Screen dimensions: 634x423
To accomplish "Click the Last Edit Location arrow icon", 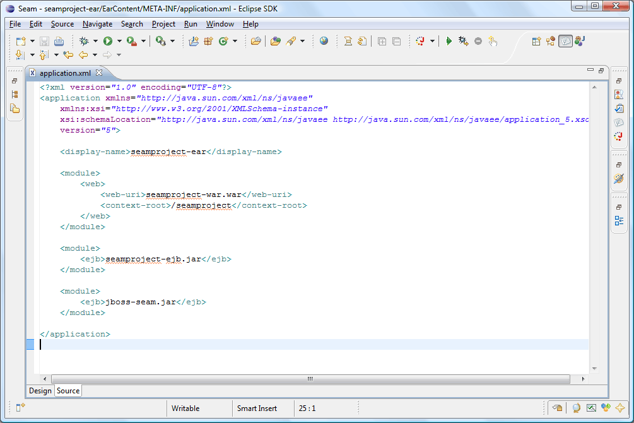I will [x=68, y=55].
